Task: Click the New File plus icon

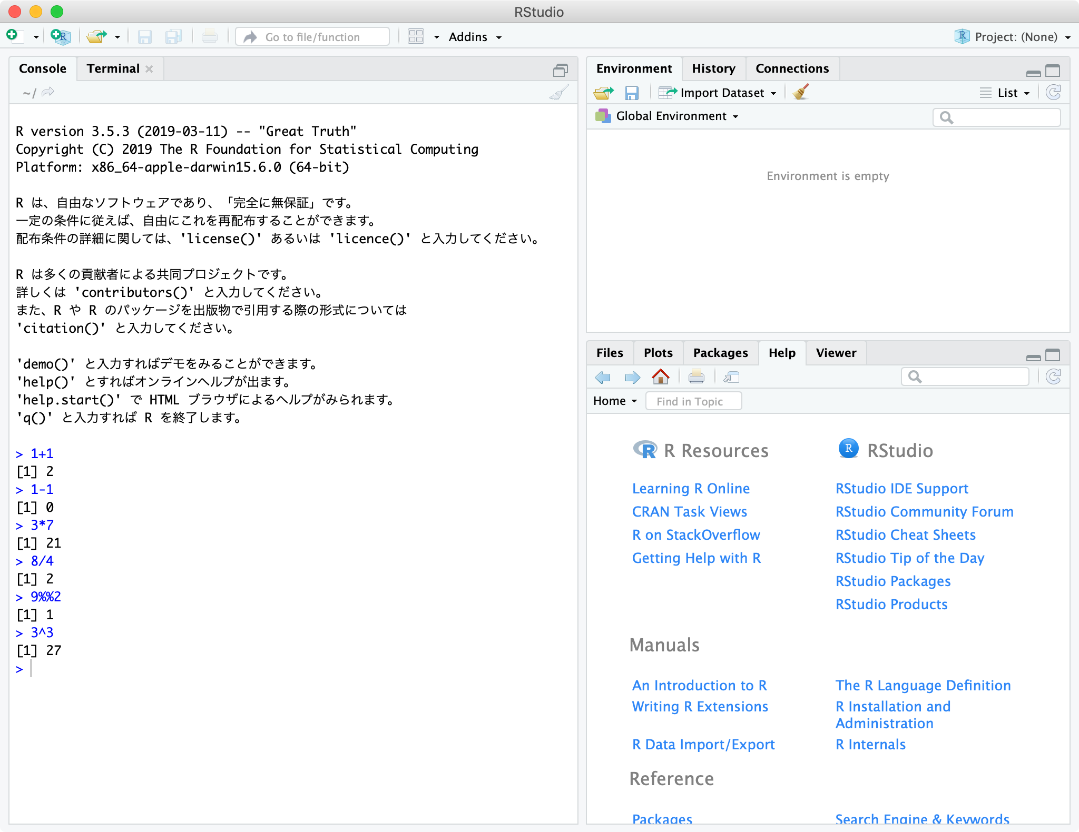Action: point(13,36)
